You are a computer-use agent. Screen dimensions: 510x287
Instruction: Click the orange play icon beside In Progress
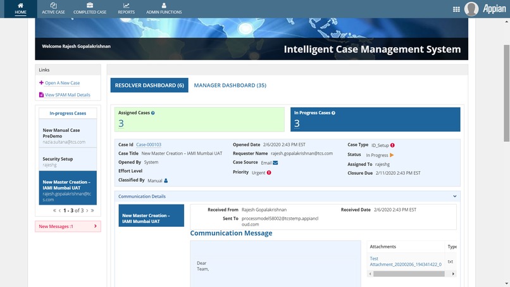[x=392, y=155]
